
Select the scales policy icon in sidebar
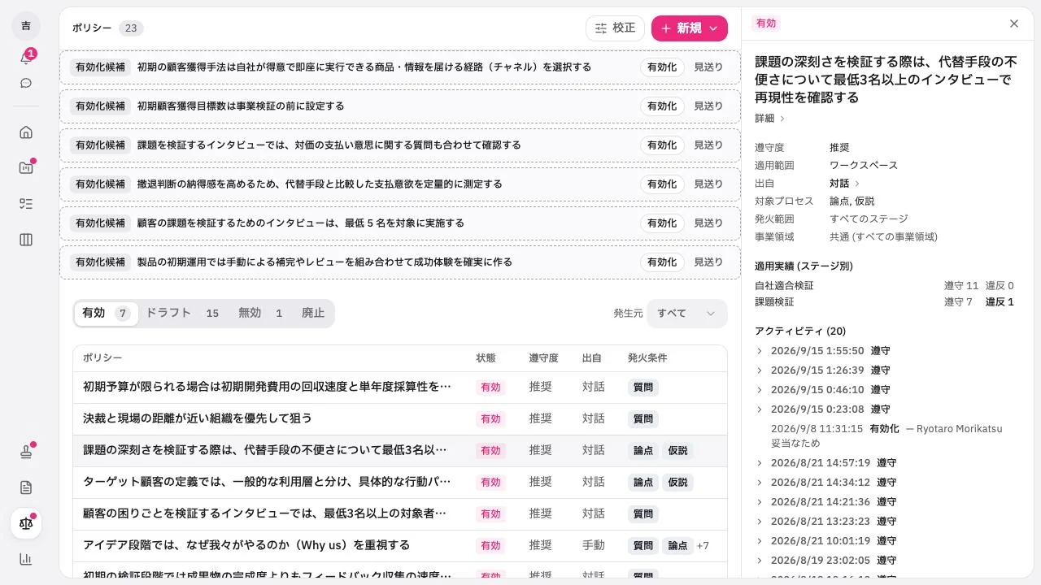tap(26, 523)
